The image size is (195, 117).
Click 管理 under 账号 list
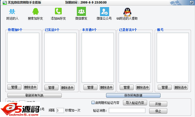pyautogui.click(x=165, y=87)
